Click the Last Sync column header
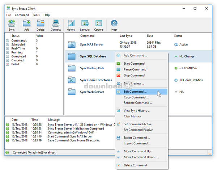 pyautogui.click(x=126, y=36)
